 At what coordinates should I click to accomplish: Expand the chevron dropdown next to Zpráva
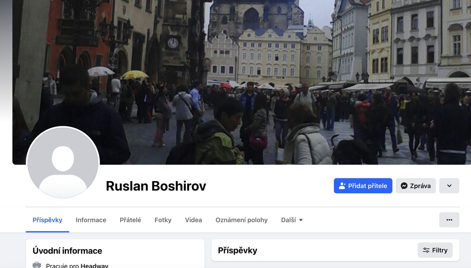click(449, 186)
